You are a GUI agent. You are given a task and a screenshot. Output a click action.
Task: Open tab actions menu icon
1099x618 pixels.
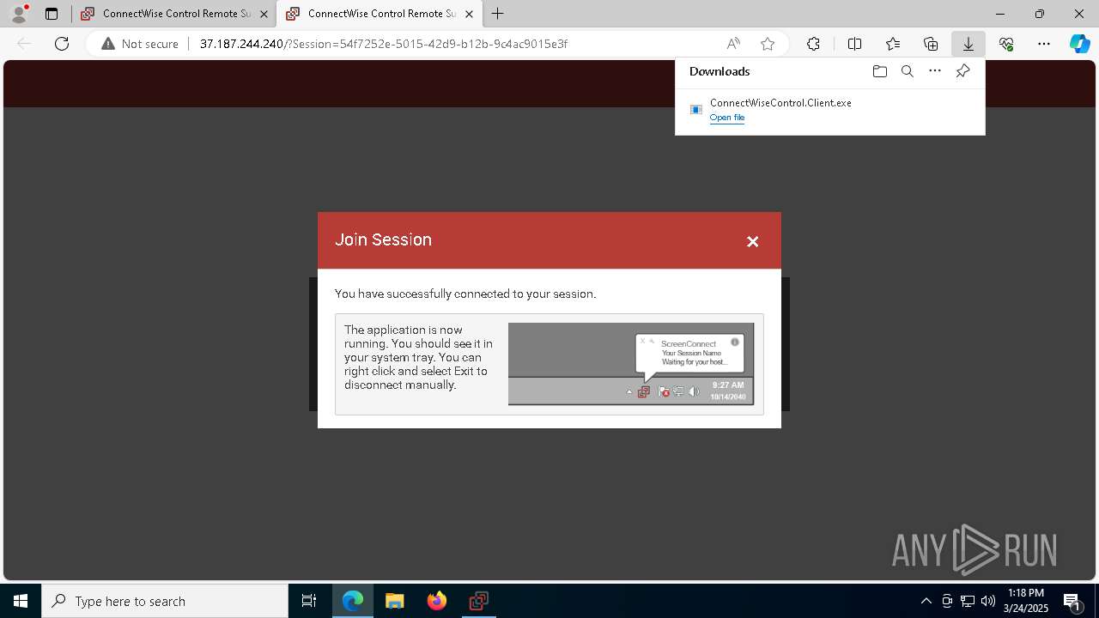52,14
